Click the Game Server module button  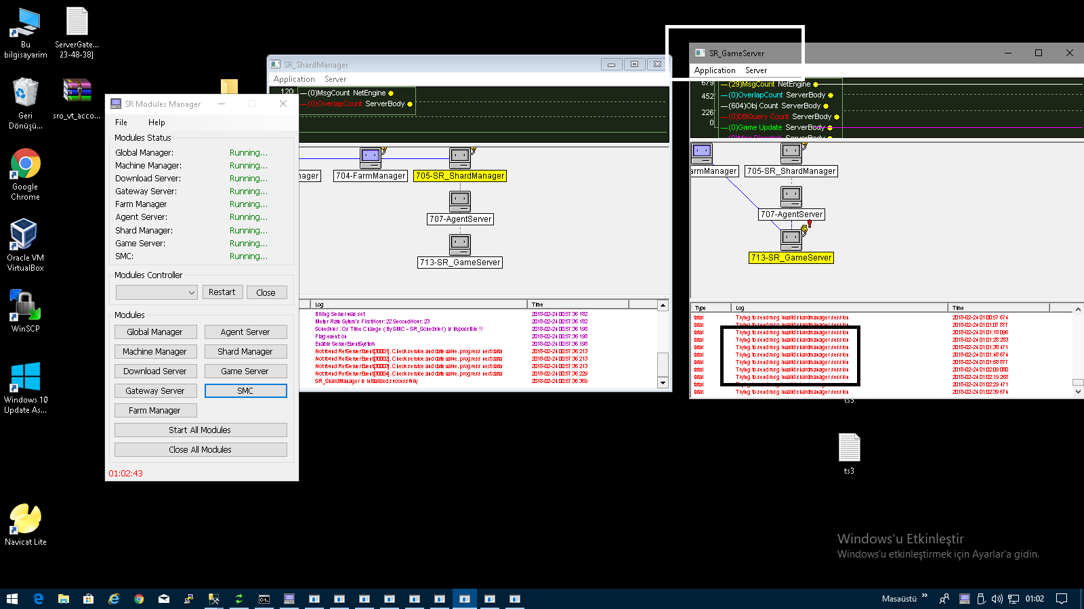[x=245, y=371]
